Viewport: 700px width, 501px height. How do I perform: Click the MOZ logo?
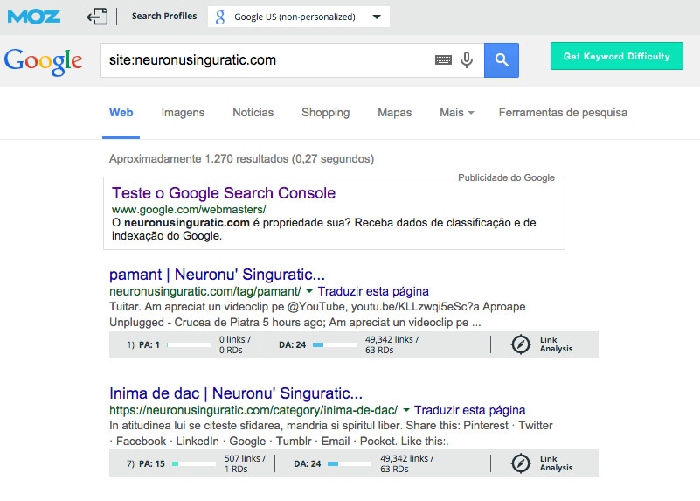[34, 17]
